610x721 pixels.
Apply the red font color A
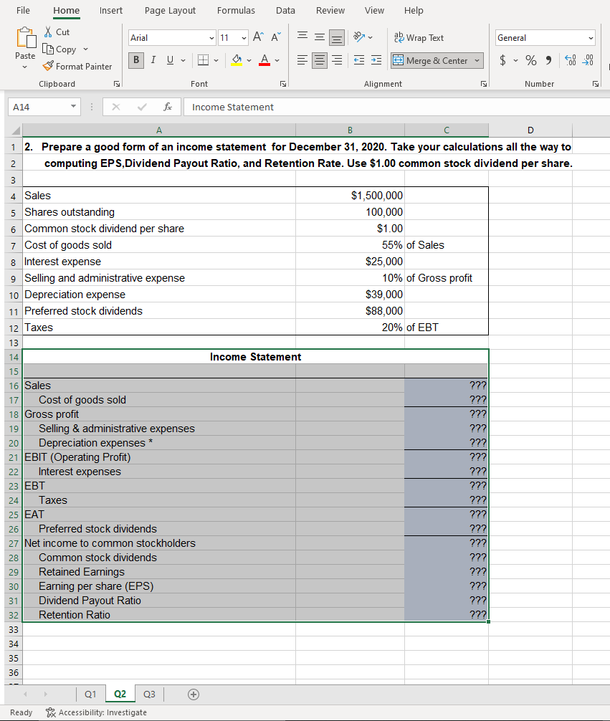pyautogui.click(x=265, y=59)
